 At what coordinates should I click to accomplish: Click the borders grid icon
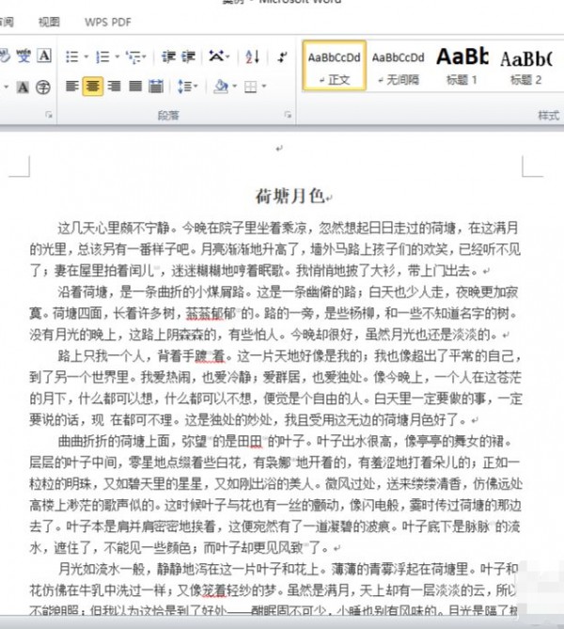(251, 86)
